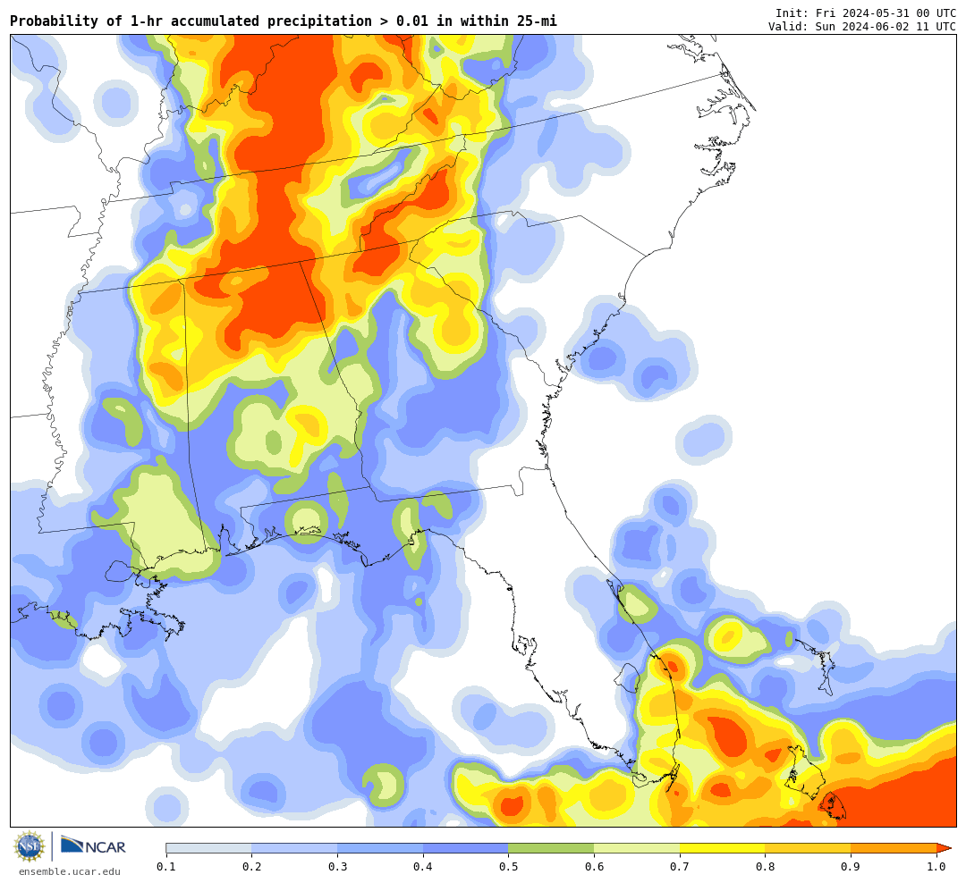This screenshot has height=883, width=966.
Task: Click the 0.6–0.7 pale yellow colorbar segment
Action: [x=637, y=848]
